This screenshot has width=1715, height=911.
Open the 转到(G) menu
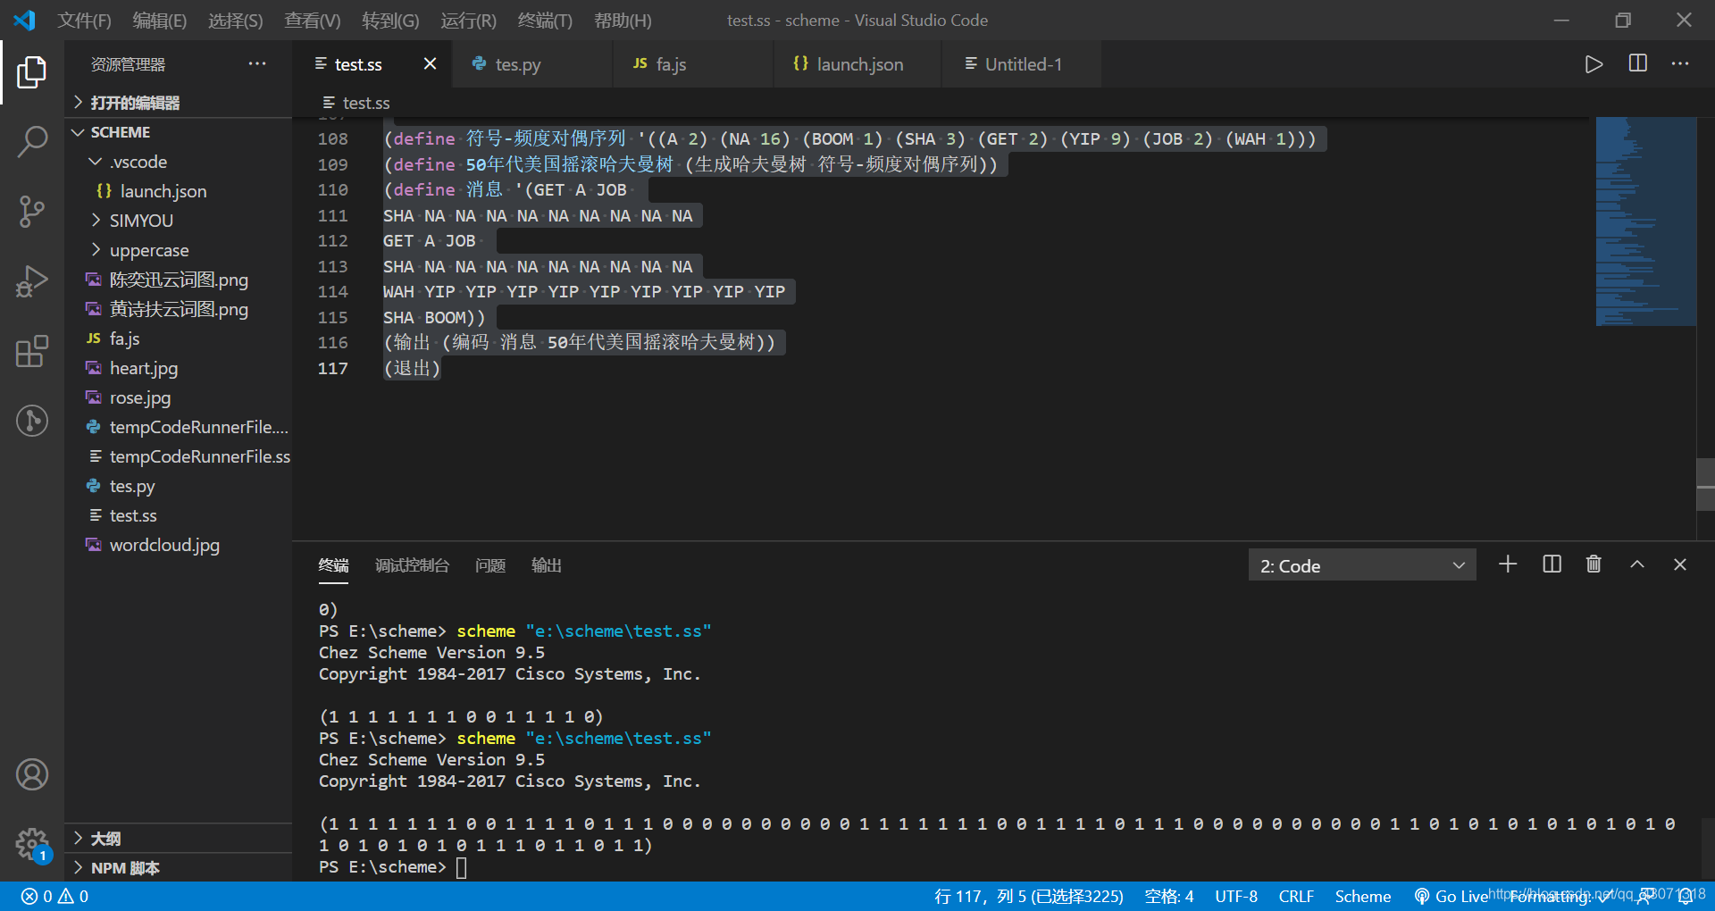(390, 20)
